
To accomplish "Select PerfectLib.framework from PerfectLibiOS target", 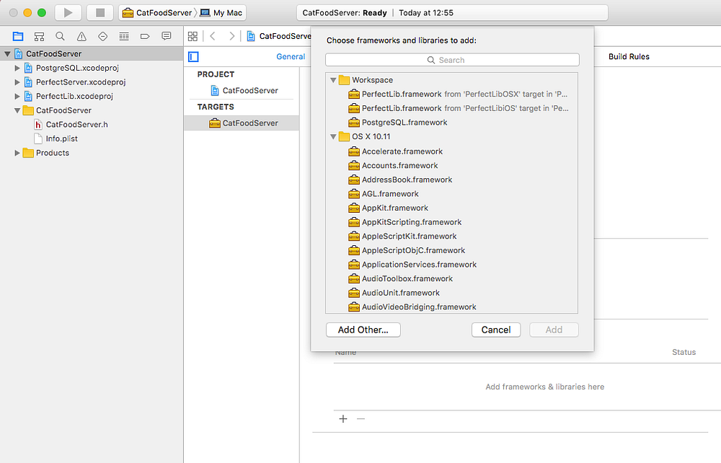I will [x=459, y=108].
